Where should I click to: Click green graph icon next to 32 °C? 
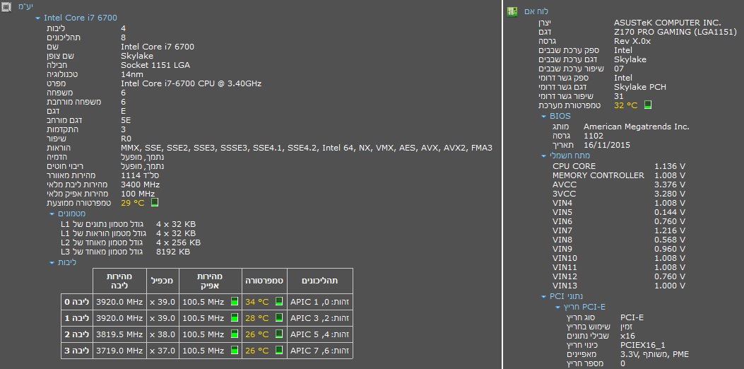click(x=648, y=105)
